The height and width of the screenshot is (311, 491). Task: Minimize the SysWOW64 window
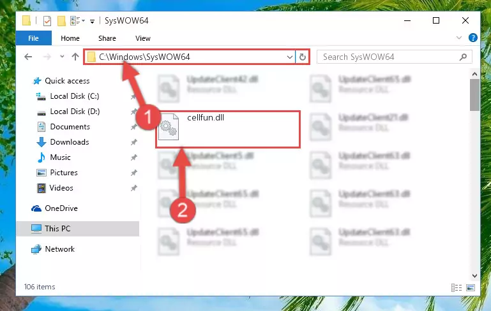[x=407, y=20]
